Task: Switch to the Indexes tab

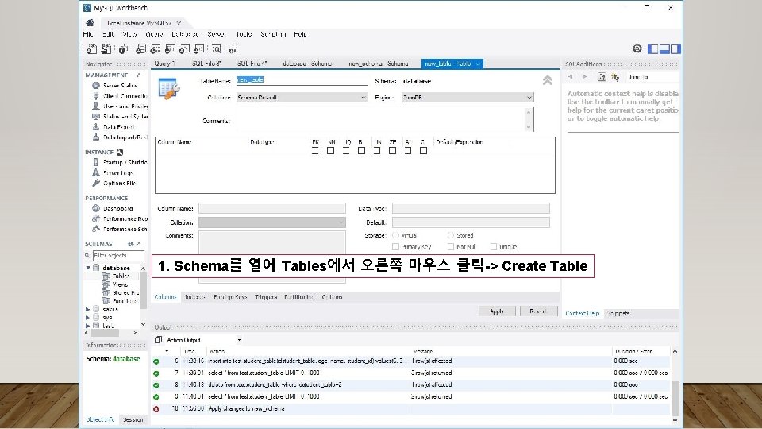Action: 195,296
